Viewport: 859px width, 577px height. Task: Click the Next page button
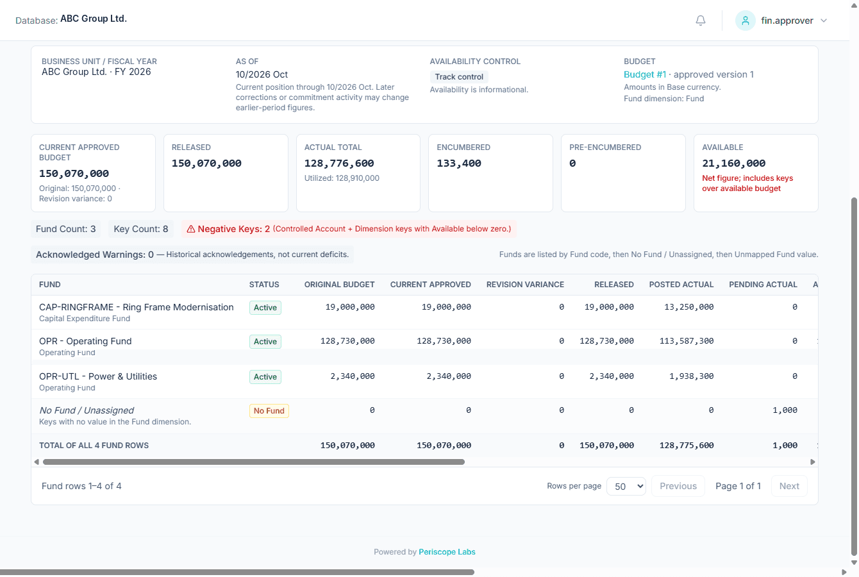coord(789,486)
